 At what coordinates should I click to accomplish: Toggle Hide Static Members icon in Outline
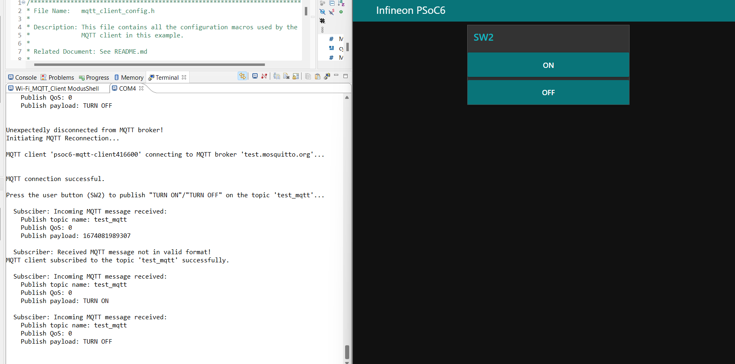point(332,12)
